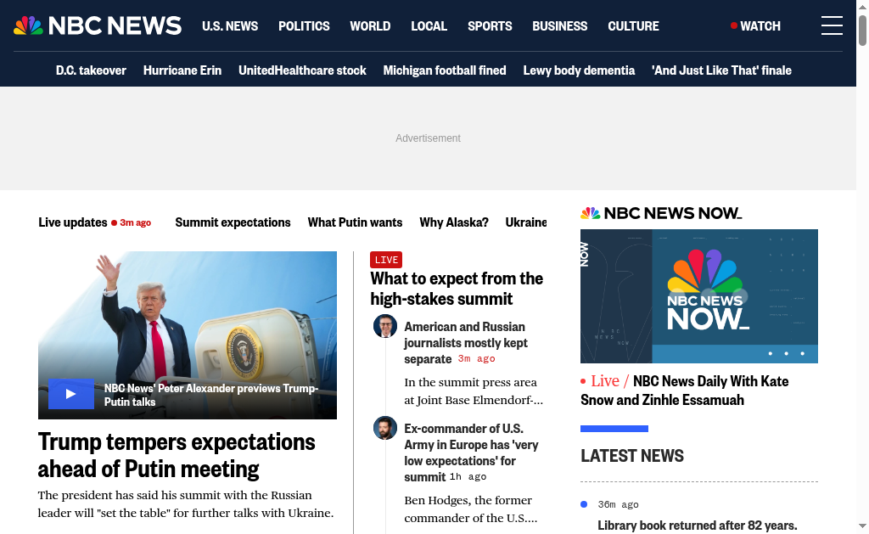This screenshot has width=869, height=534.
Task: Open Trump tempers expectations headline
Action: [177, 455]
